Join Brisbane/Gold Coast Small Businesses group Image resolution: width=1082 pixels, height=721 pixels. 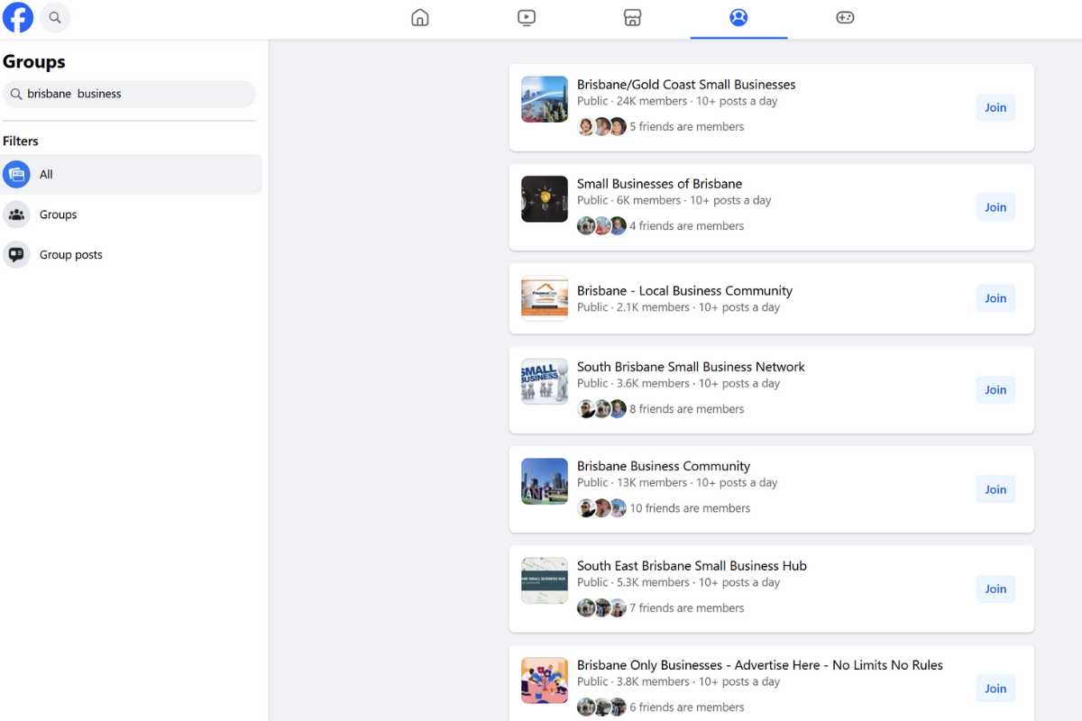tap(995, 107)
